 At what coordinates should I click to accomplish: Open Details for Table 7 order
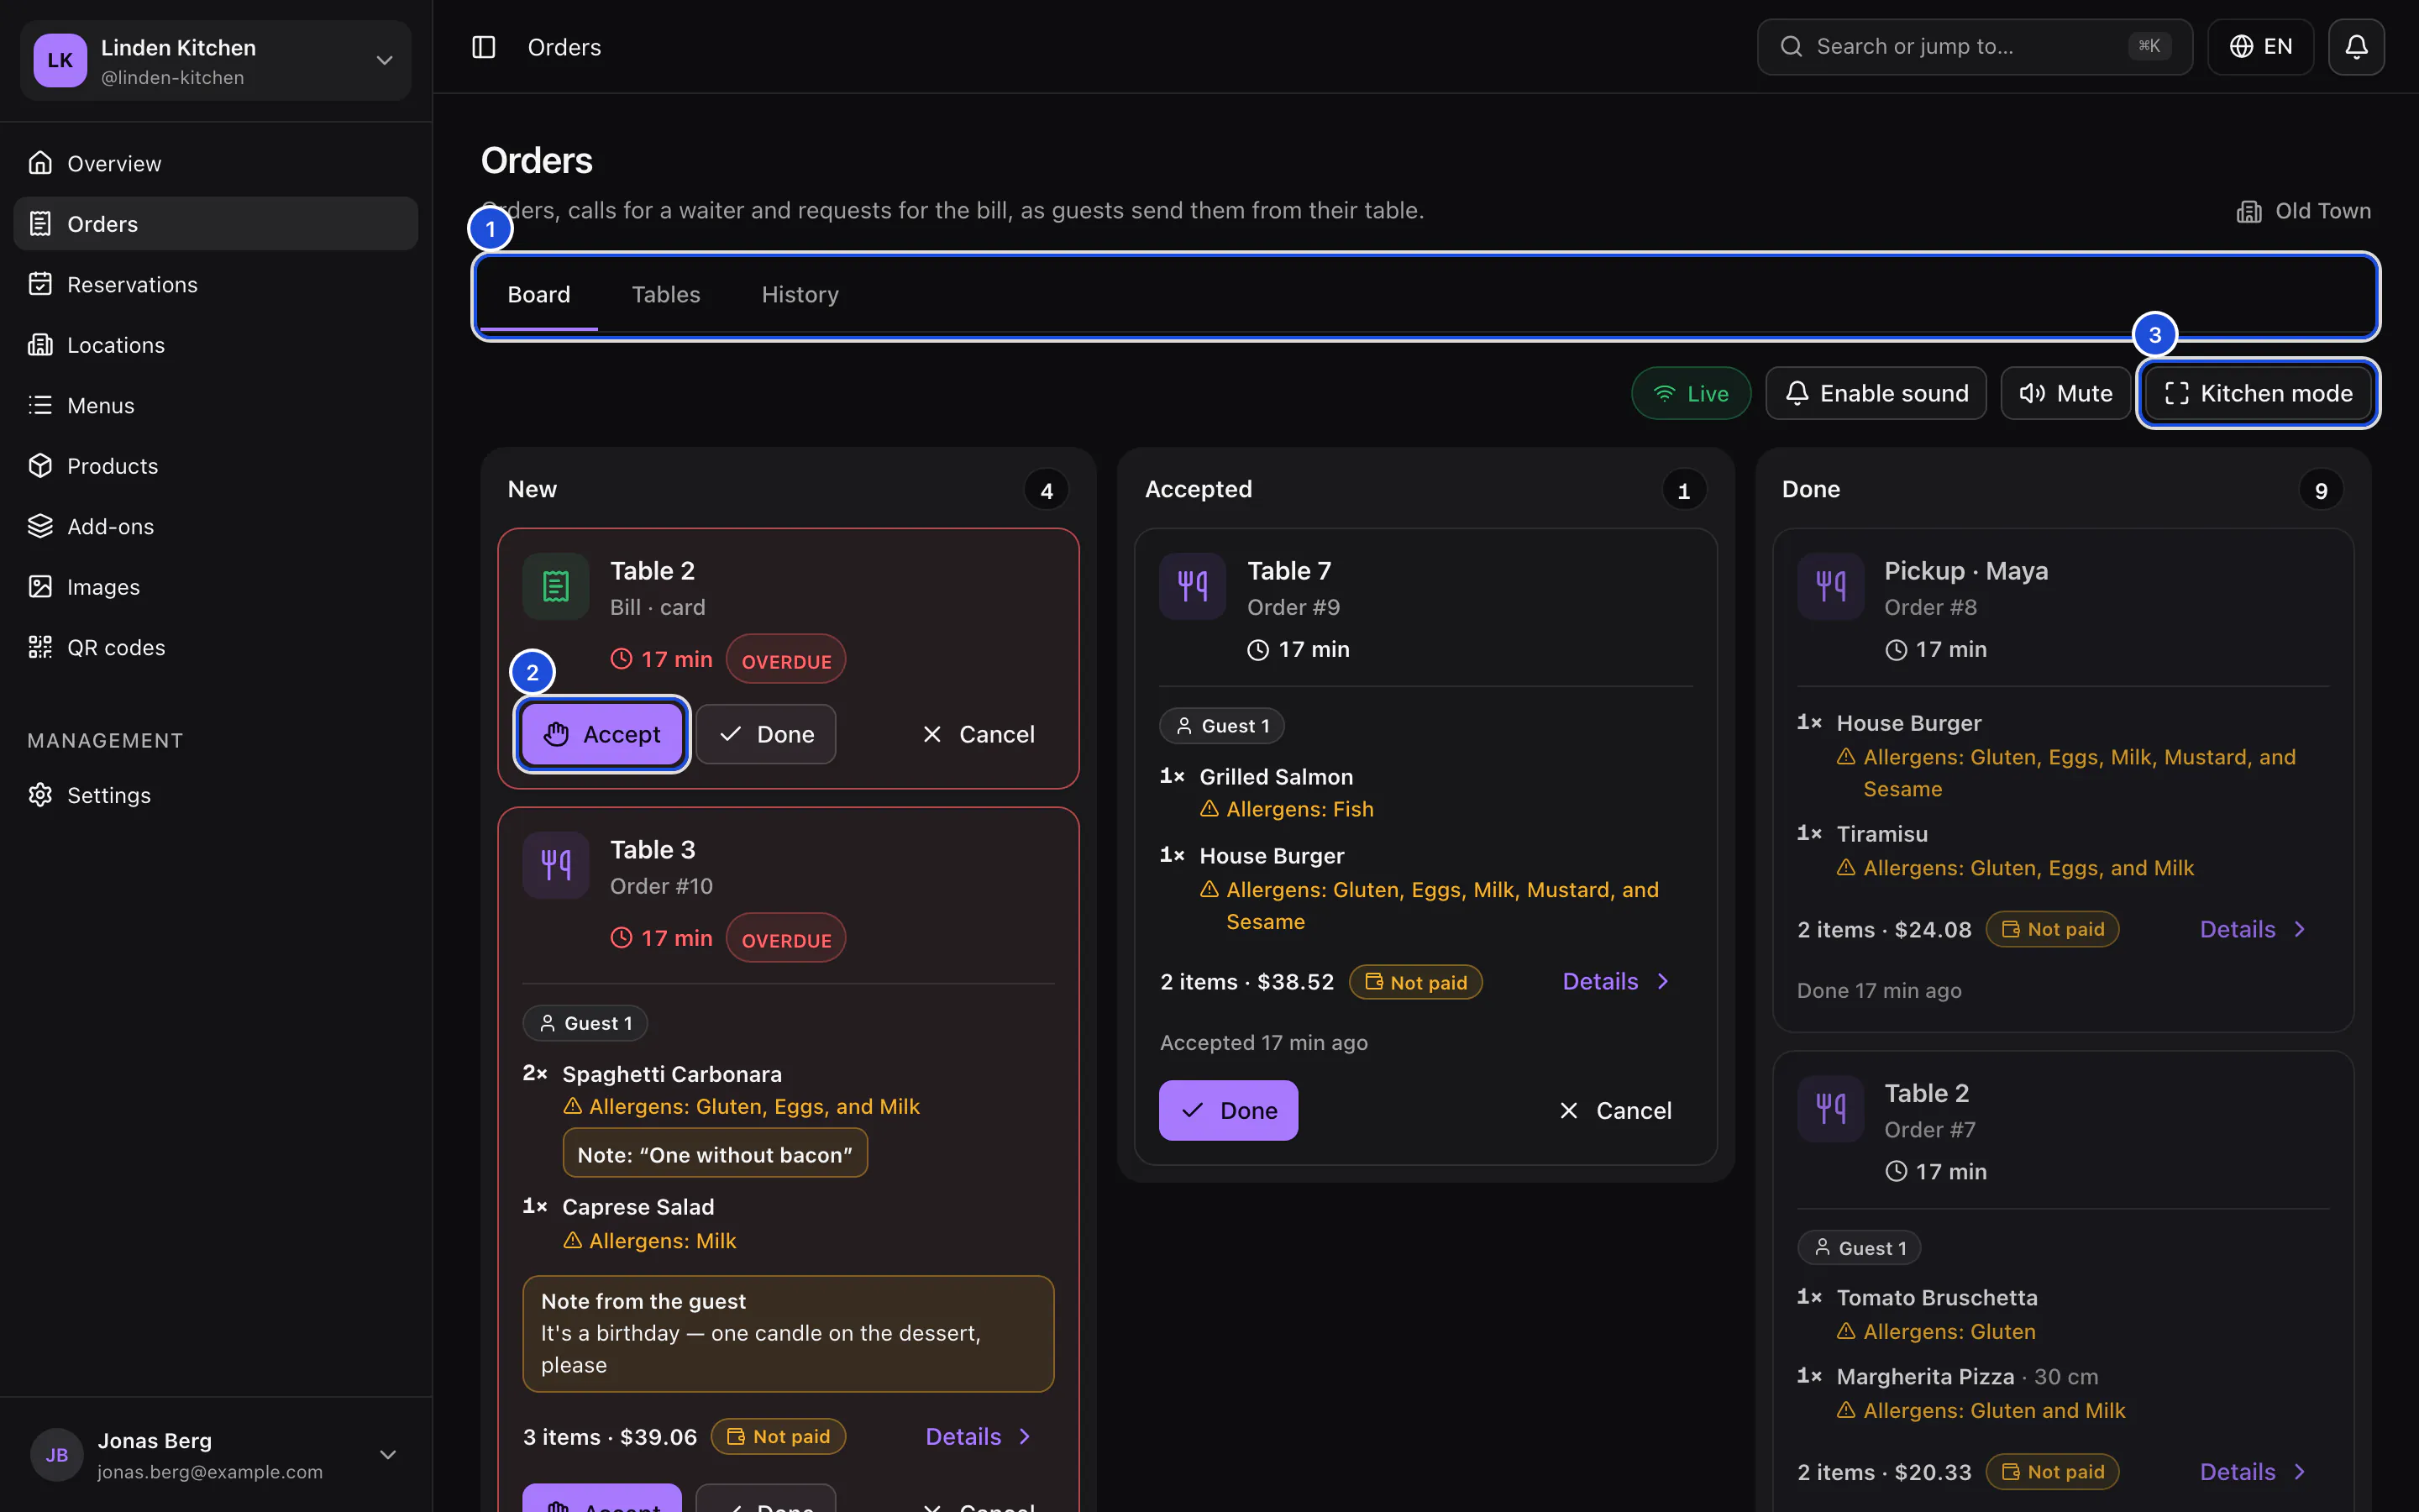[1616, 982]
